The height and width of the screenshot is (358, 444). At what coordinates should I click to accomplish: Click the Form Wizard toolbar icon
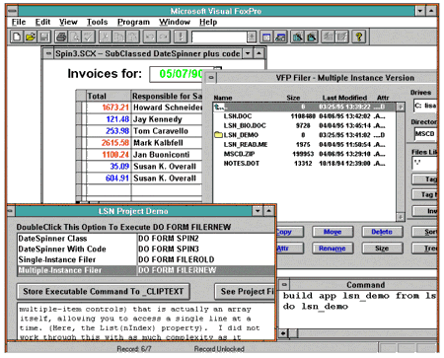(x=298, y=36)
